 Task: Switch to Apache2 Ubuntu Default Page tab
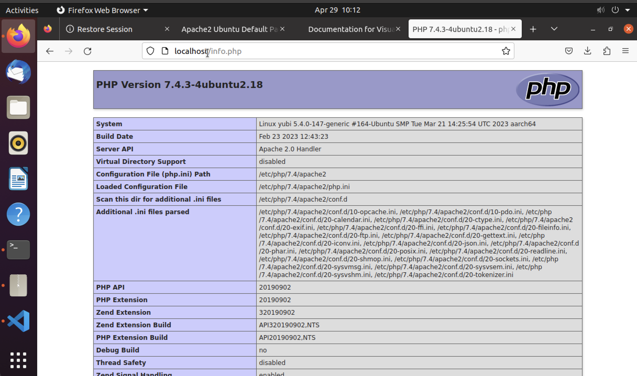[x=229, y=29]
